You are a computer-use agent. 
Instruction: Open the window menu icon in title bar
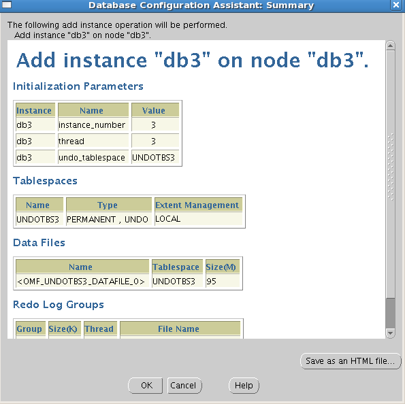[x=7, y=5]
